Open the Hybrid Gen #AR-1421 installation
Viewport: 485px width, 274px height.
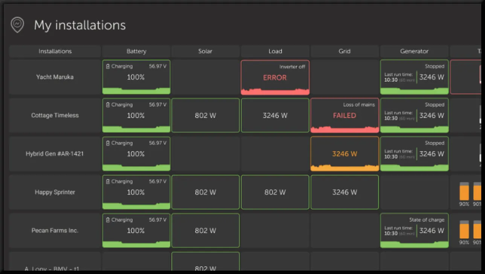pos(55,154)
